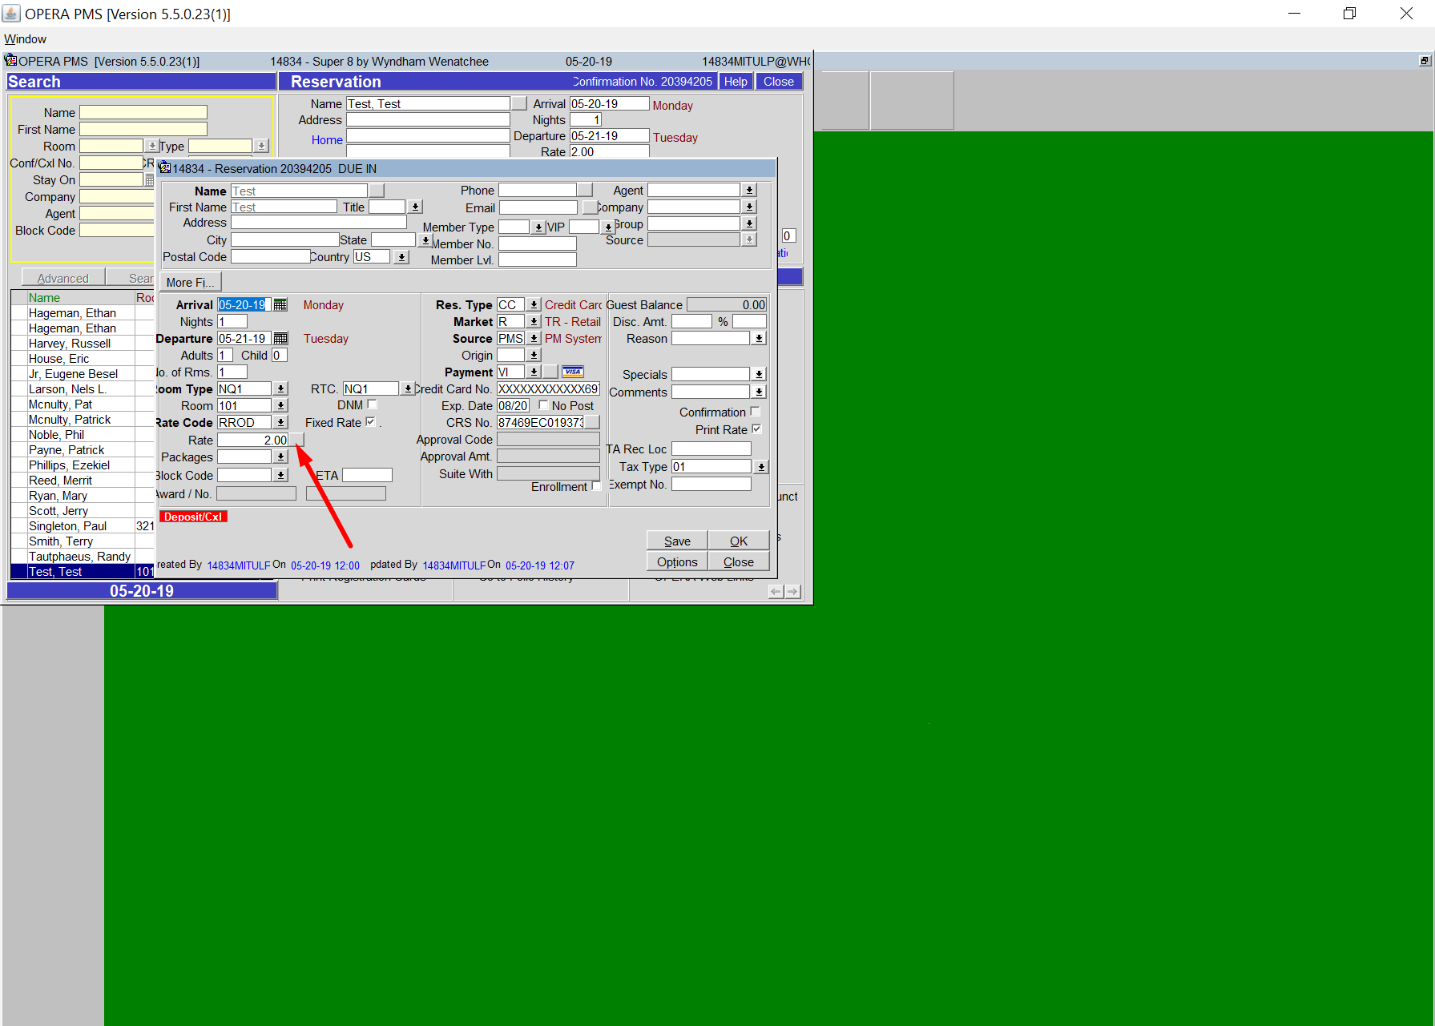The image size is (1435, 1026).
Task: Open the Arrival date calendar picker
Action: tap(280, 304)
